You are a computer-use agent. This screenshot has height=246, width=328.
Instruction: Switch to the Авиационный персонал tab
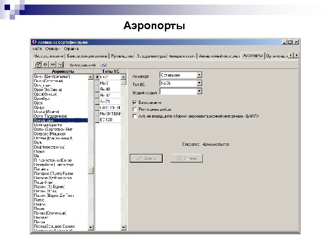coord(219,56)
